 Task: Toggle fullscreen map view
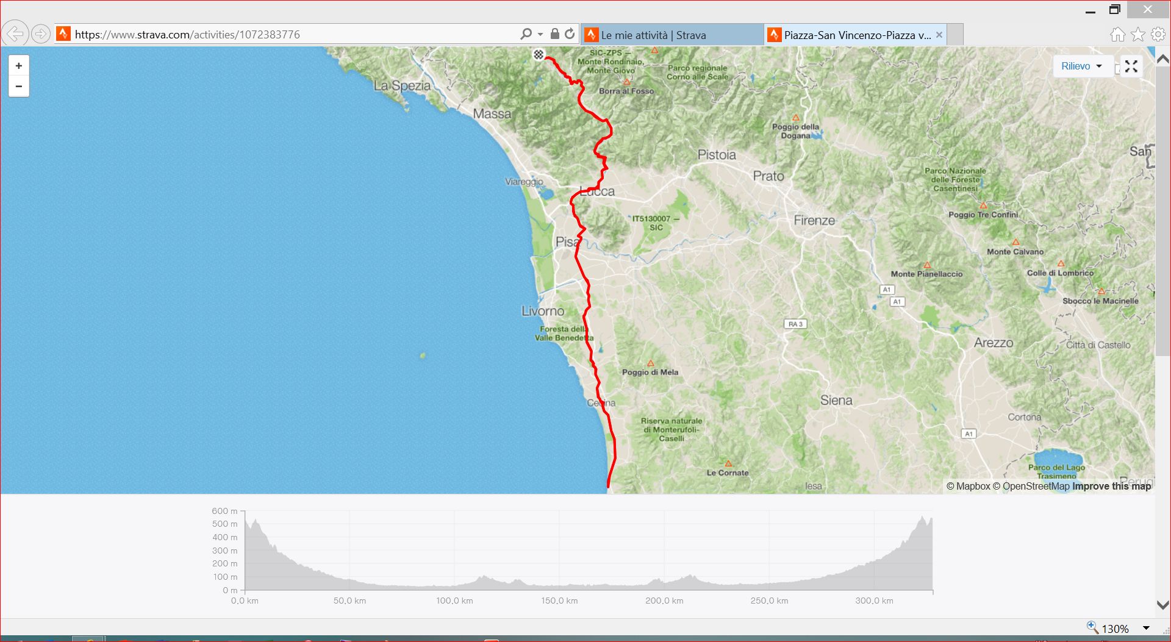(x=1131, y=66)
